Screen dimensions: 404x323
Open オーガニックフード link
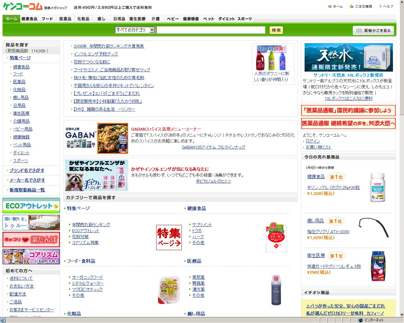[x=87, y=277]
